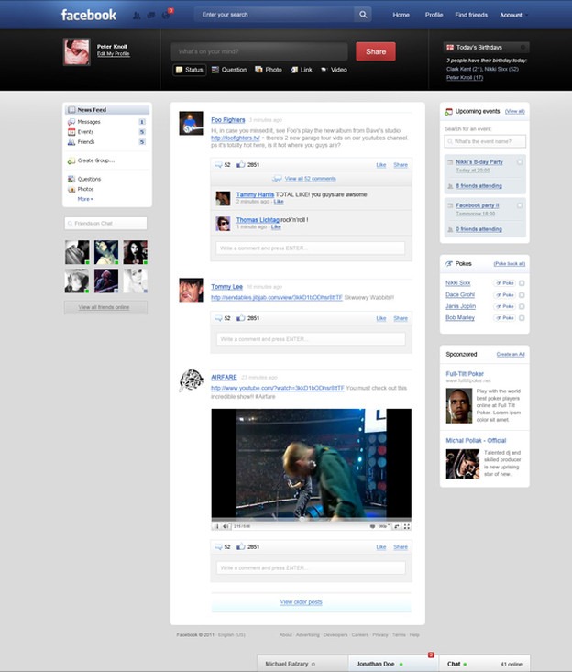Viewport: 572px width, 672px height.
Task: Check the box next to Dave Grohl poke
Action: click(x=522, y=295)
